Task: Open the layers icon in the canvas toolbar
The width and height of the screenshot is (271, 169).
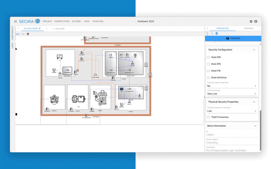Action: (x=28, y=34)
